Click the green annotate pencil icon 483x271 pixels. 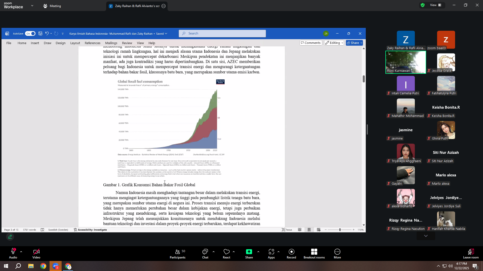pyautogui.click(x=10, y=237)
